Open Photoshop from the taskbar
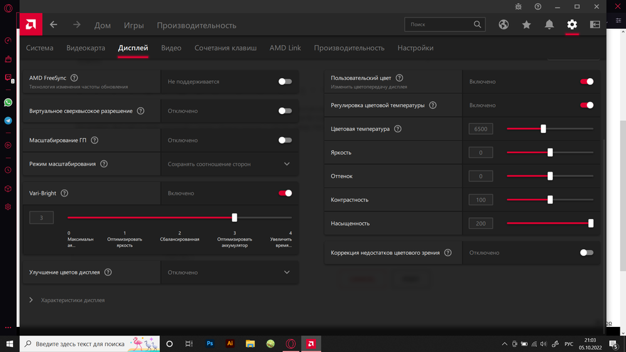 [209, 344]
